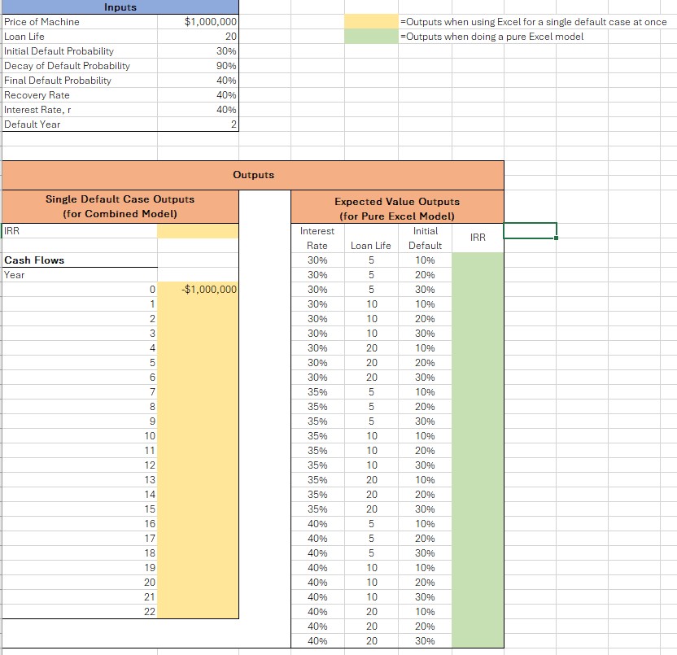Select the IRR output cell under Single Default Case
The image size is (677, 655).
coord(199,231)
